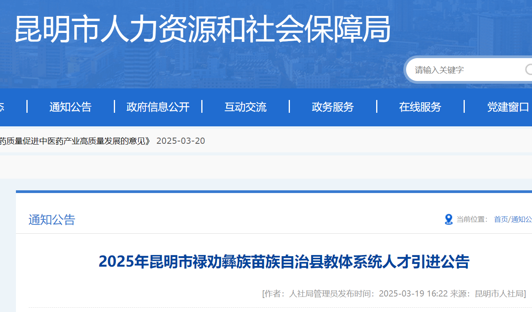Open the 互动交流 navigation menu
Image resolution: width=532 pixels, height=312 pixels.
pos(246,107)
